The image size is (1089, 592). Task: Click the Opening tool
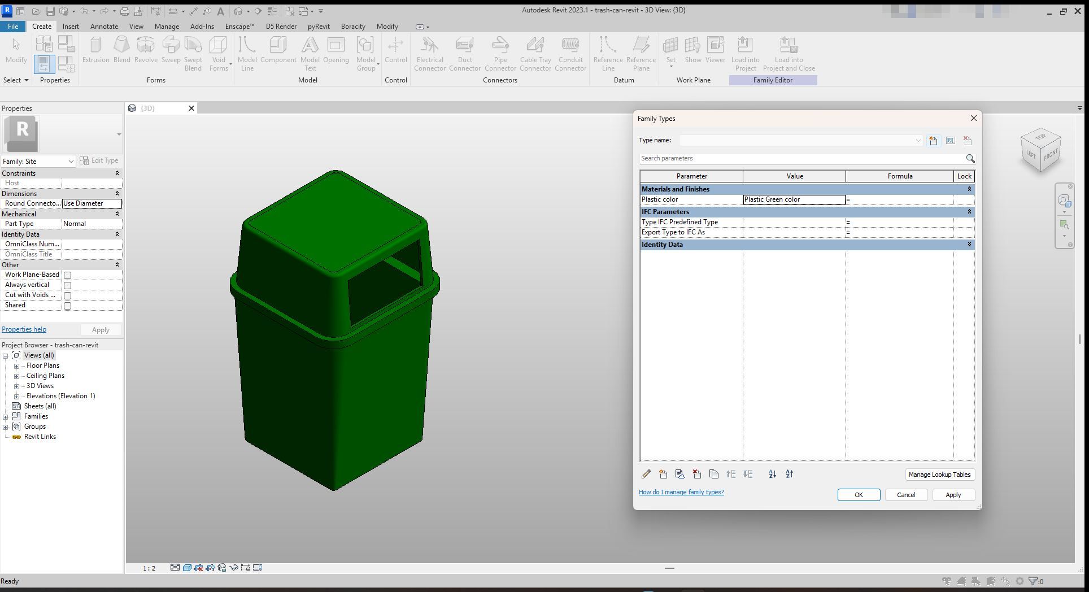click(336, 50)
